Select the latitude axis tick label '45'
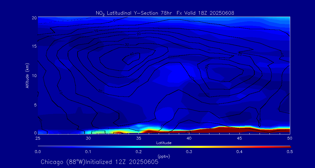 [239, 138]
